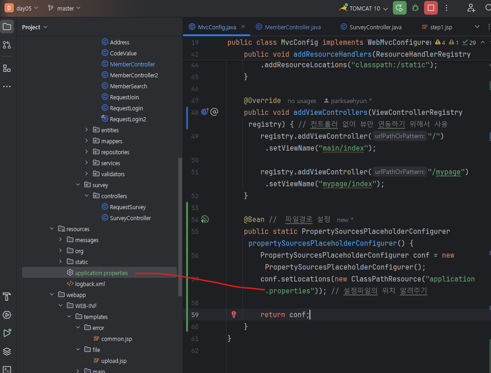Select the upload.jsp file

110,361
